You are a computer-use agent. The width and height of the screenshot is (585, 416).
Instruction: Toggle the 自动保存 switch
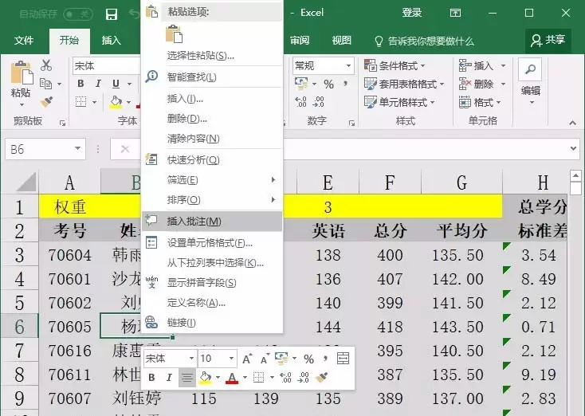pos(78,14)
